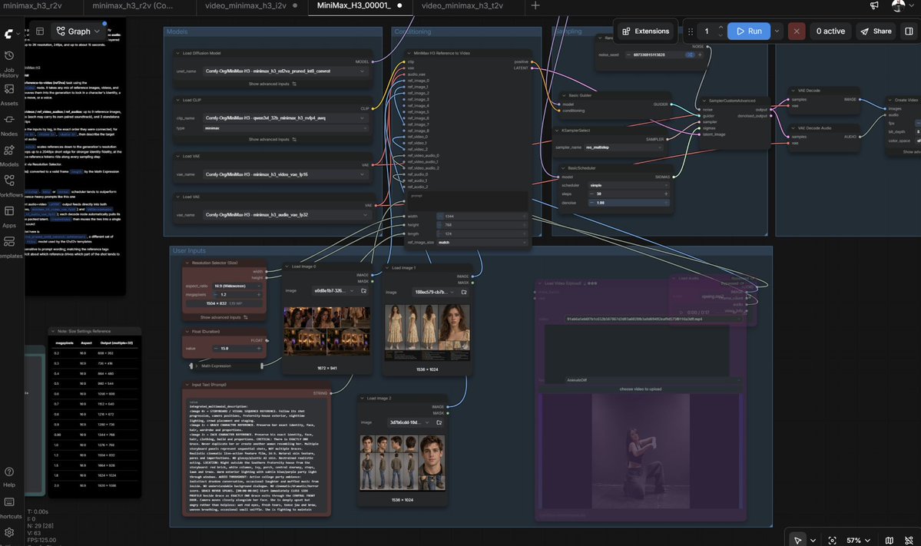Collapse the Load Diffusion Model node
This screenshot has height=546, width=921.
[x=178, y=54]
